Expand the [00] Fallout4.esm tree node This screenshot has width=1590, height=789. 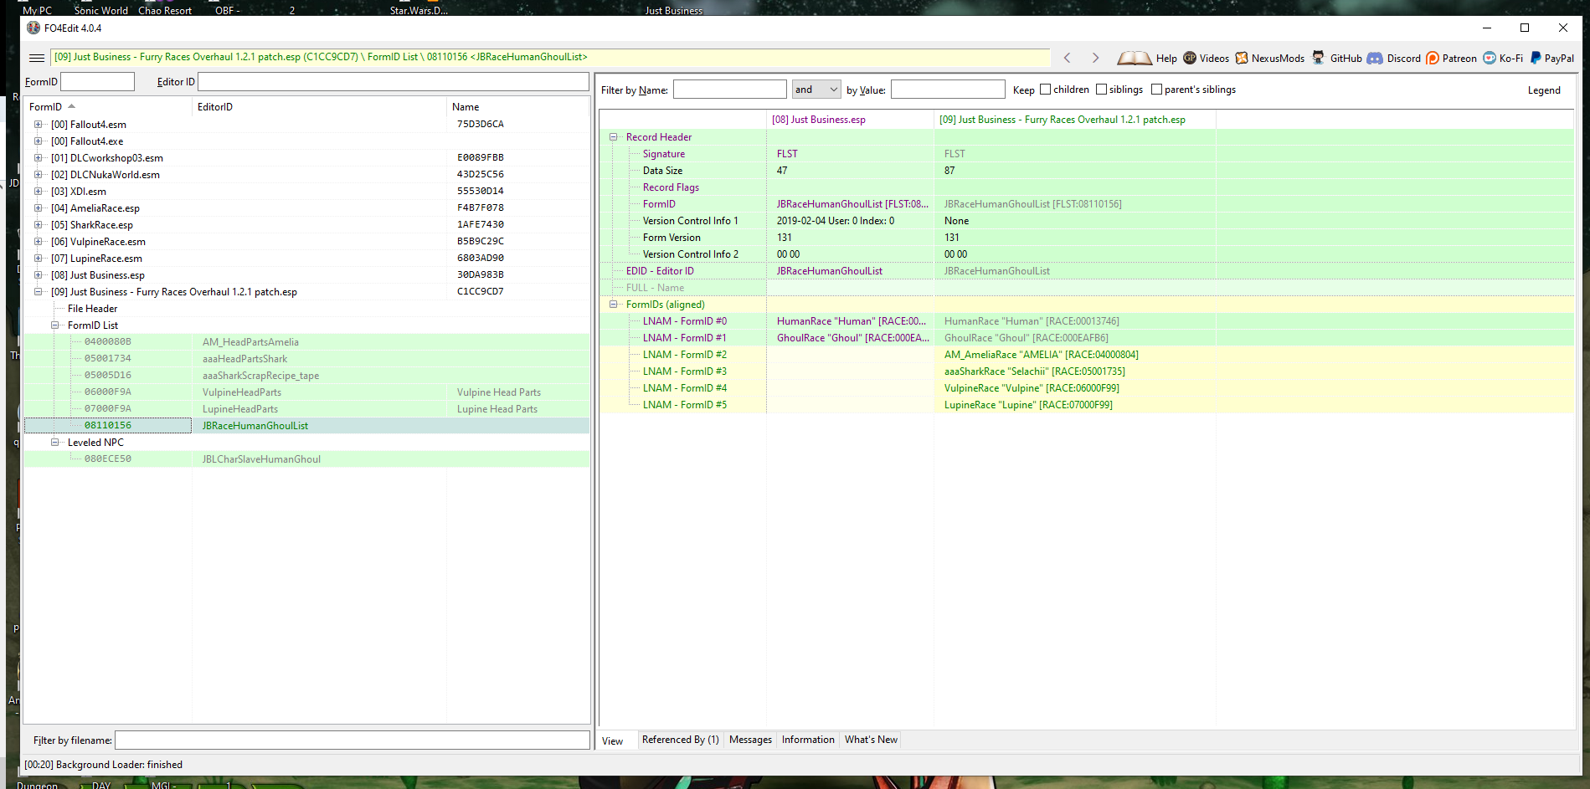pyautogui.click(x=38, y=124)
